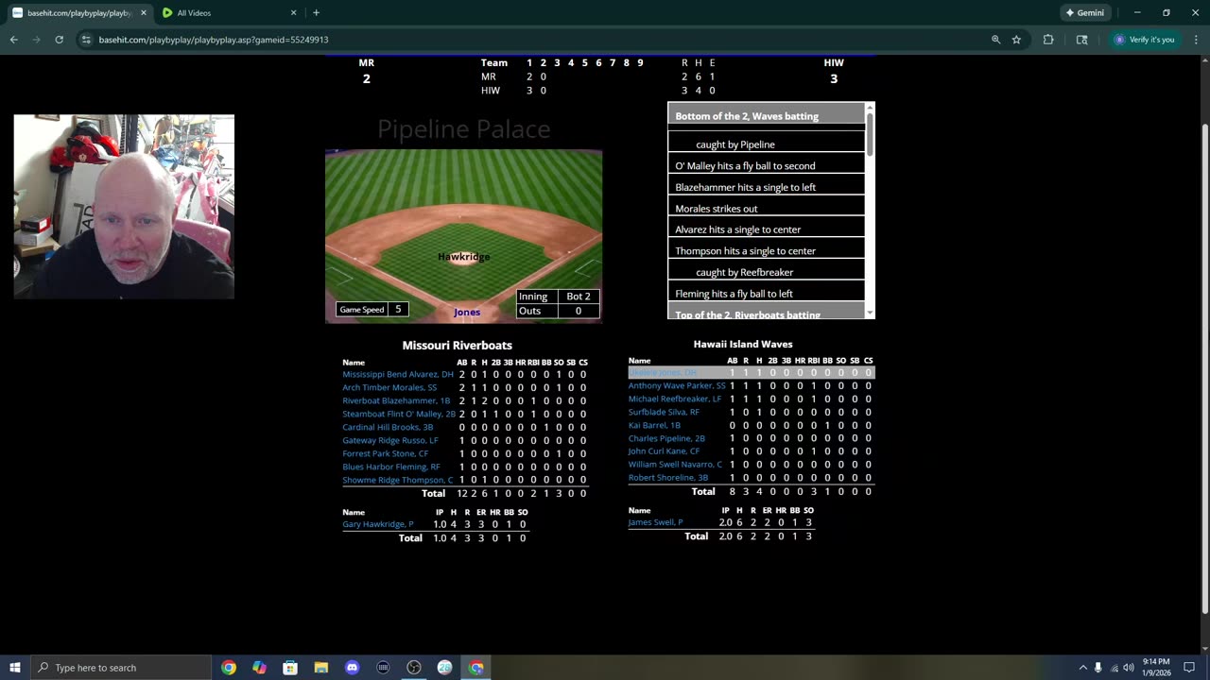Open OBS Studio from the taskbar
This screenshot has width=1210, height=680.
[414, 668]
